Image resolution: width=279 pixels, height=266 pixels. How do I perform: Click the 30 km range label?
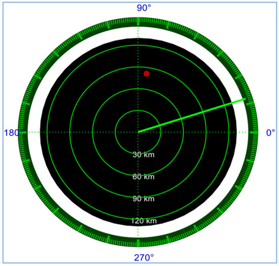click(144, 155)
